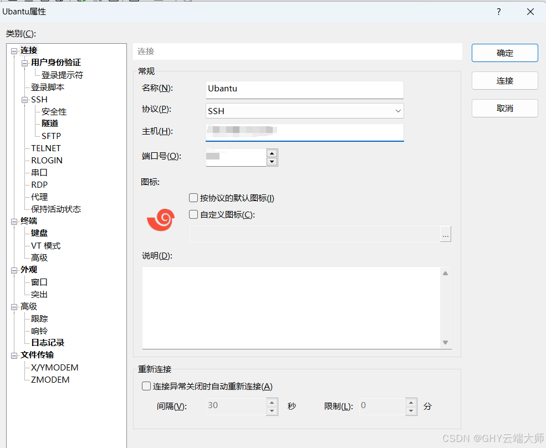Click the 主机 host input field
Image resolution: width=546 pixels, height=448 pixels.
pyautogui.click(x=305, y=132)
